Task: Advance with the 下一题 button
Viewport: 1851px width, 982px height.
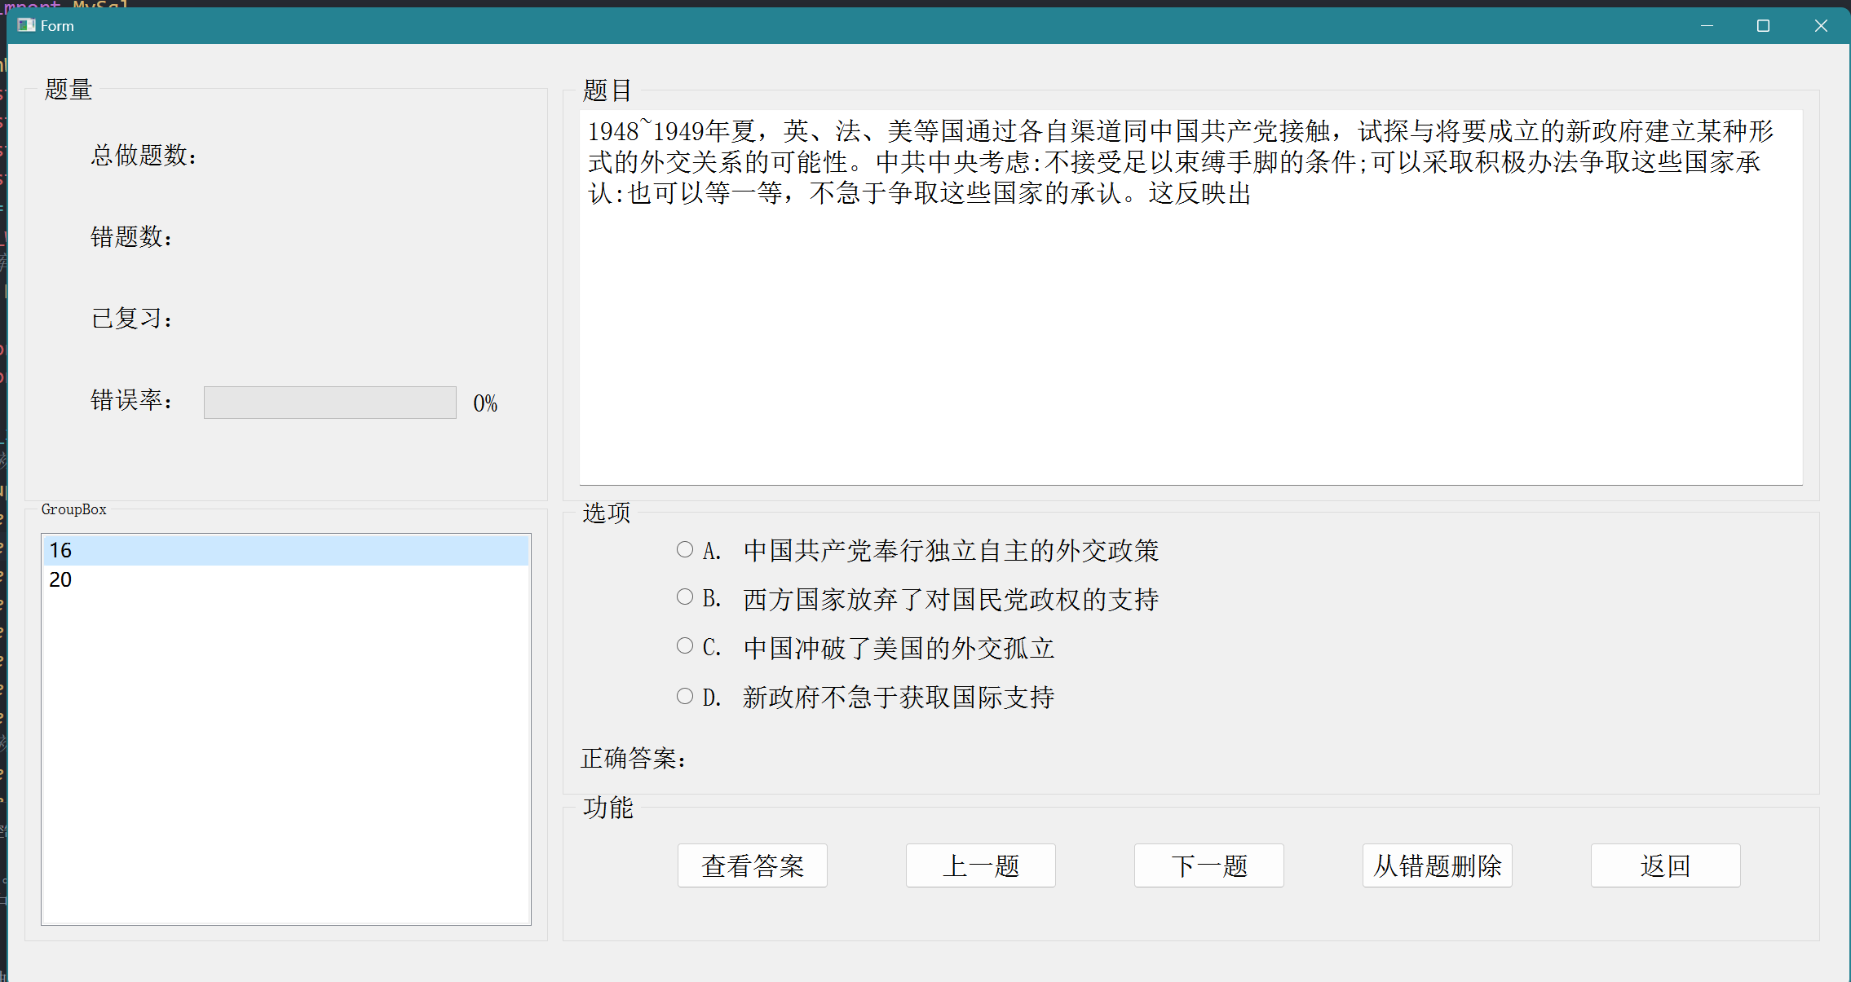Action: pos(1208,865)
